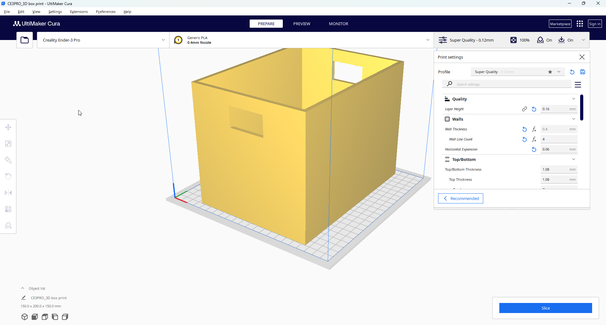This screenshot has height=325, width=606.
Task: Click the Slice button
Action: tap(546, 308)
